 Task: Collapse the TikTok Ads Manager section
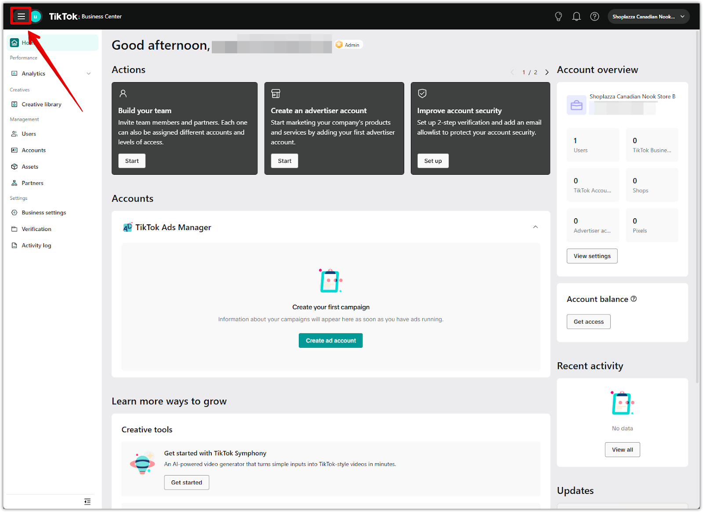click(x=536, y=227)
